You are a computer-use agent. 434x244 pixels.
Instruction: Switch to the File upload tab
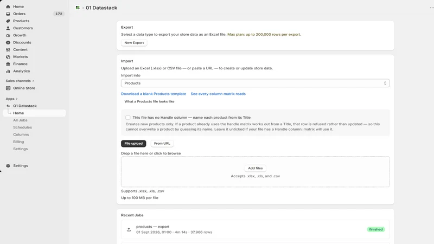point(133,144)
